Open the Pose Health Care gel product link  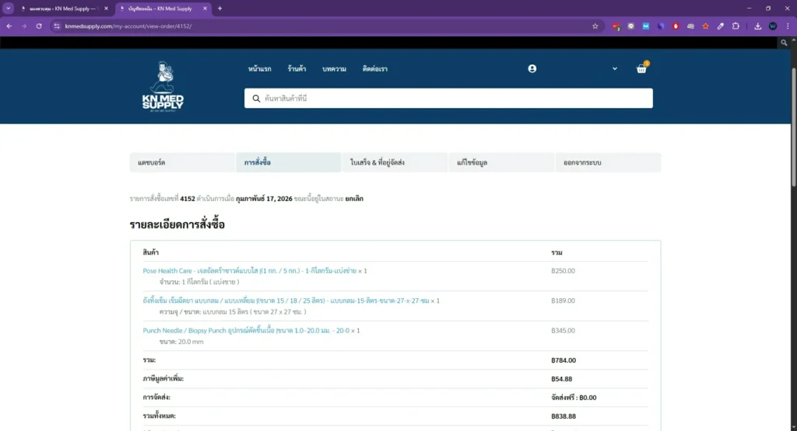(x=250, y=271)
